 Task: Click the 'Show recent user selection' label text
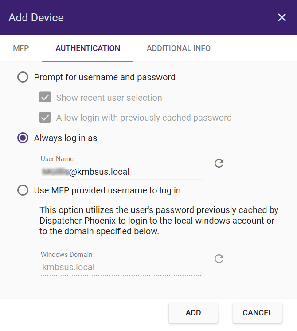coord(109,98)
